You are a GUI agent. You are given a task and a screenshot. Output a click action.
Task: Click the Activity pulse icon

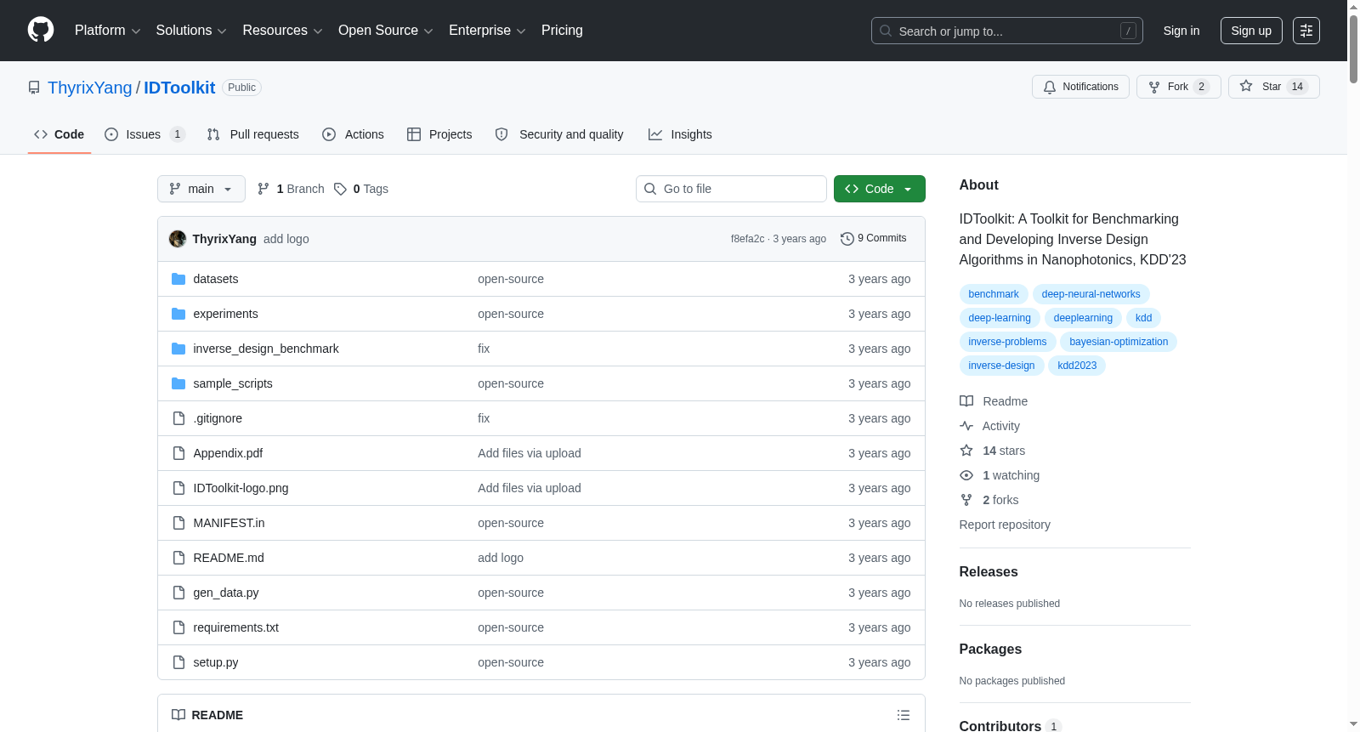pos(966,426)
